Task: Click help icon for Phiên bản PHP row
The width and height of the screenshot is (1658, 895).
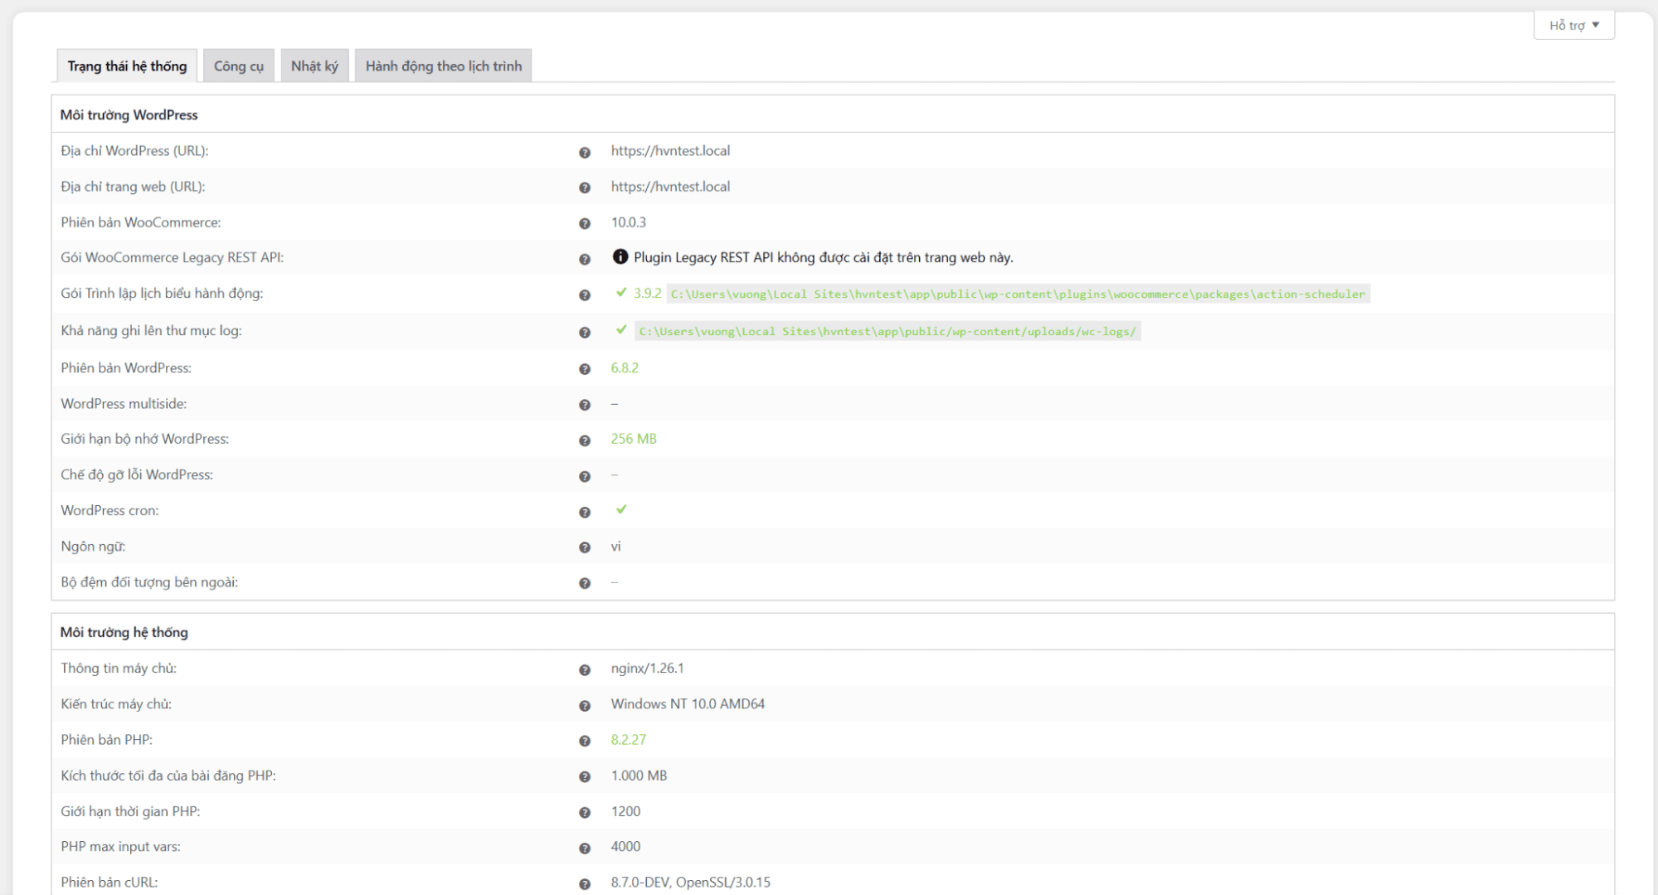Action: pos(584,741)
